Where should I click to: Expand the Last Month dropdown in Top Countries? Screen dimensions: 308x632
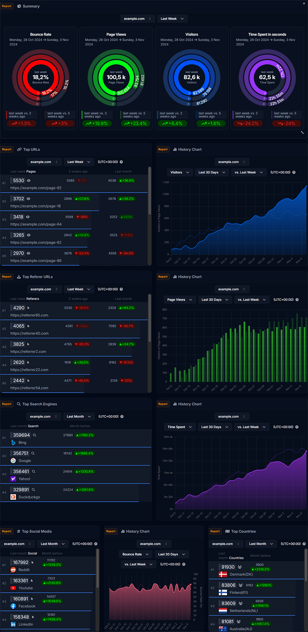261,544
